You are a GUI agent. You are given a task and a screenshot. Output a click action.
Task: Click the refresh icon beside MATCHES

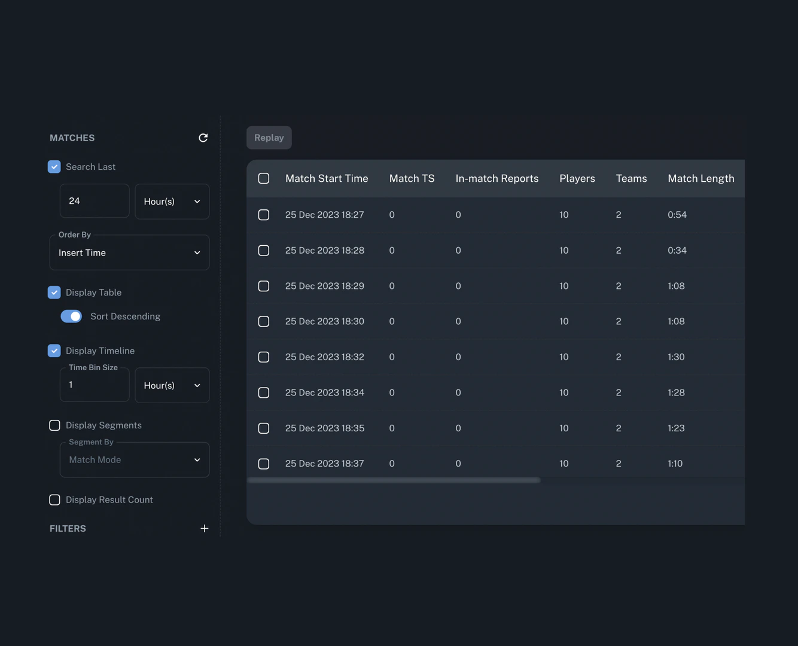(203, 138)
